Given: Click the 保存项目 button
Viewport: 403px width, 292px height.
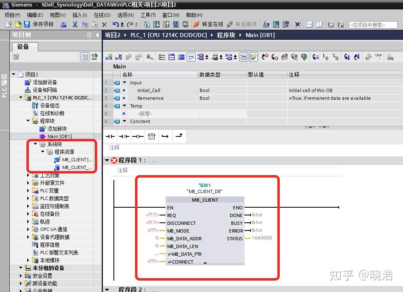Looking at the screenshot, I should pos(39,24).
